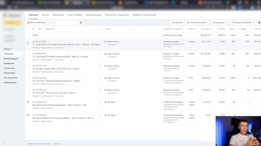Switch to Ретаргетинг и аудитории tab
This screenshot has height=146, width=261.
click(x=117, y=15)
